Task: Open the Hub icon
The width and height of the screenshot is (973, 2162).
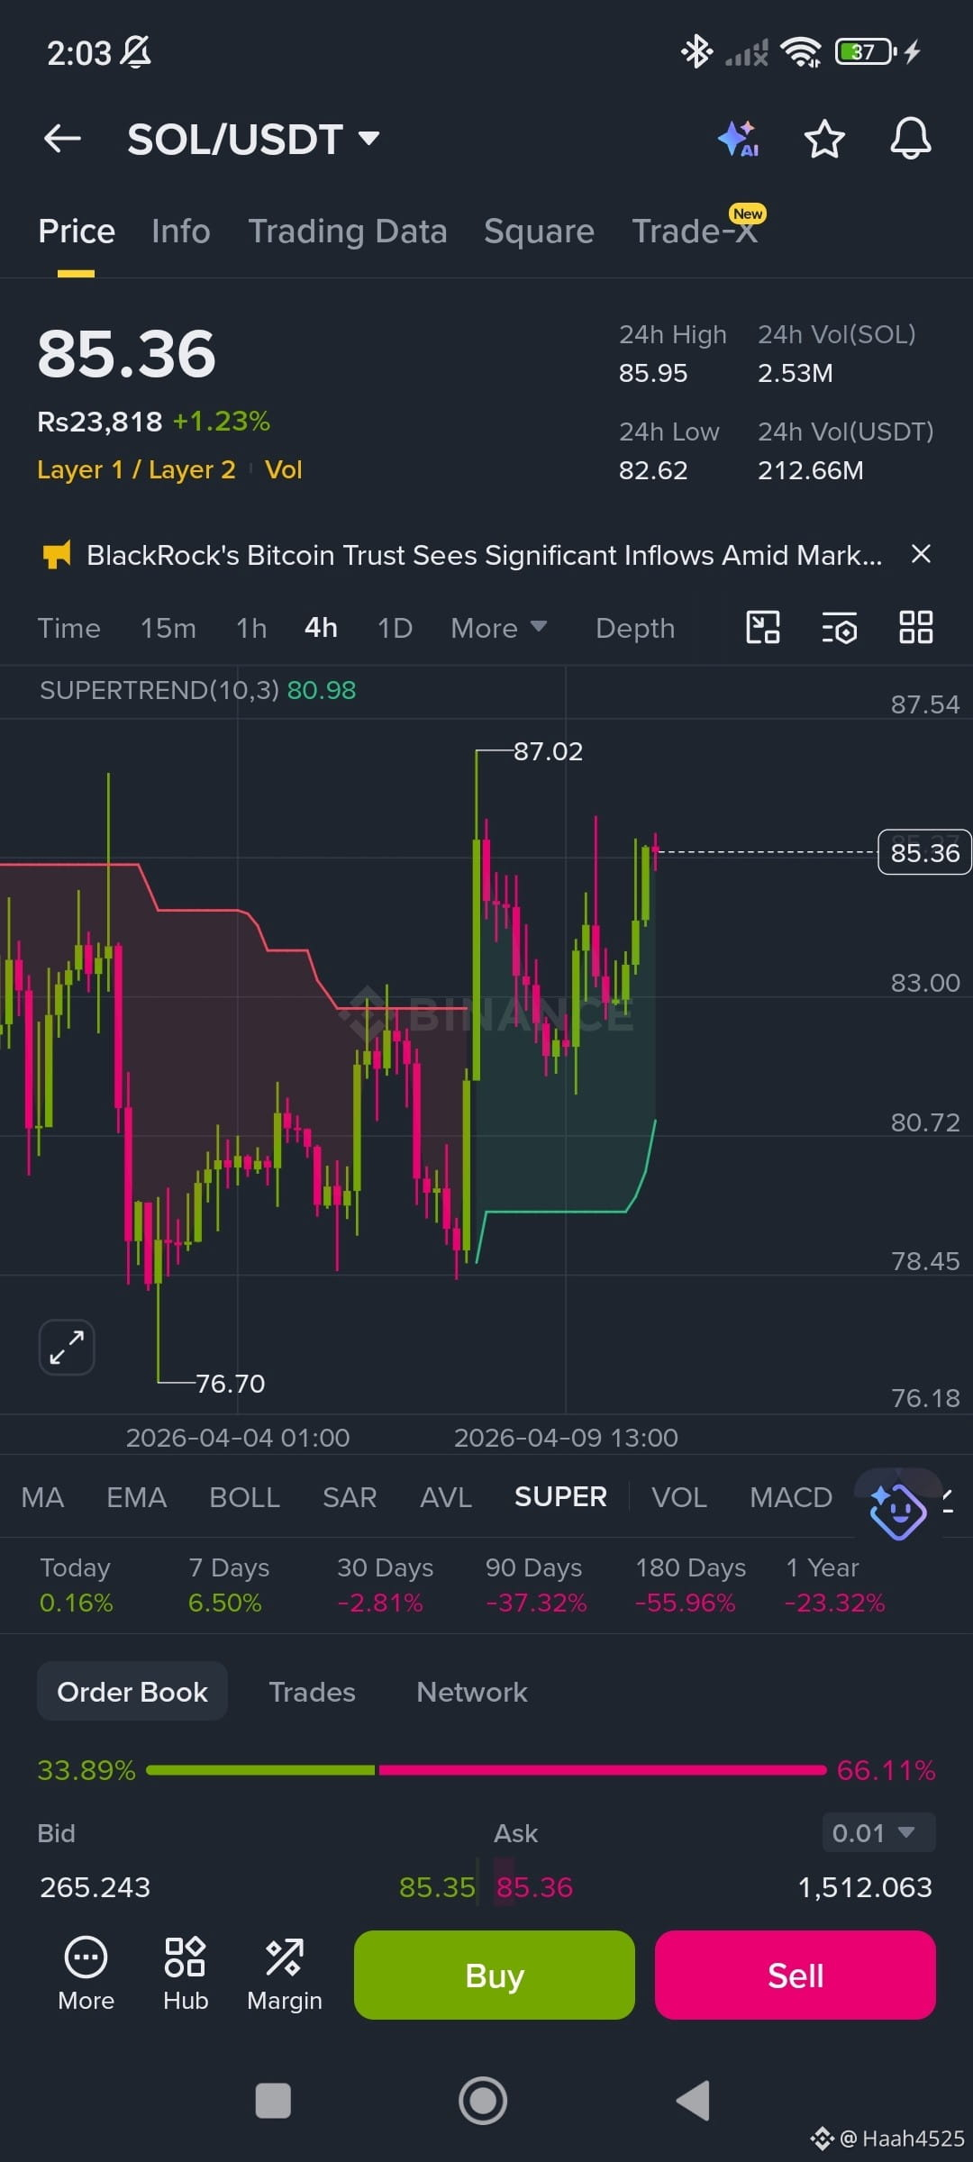Action: click(x=186, y=1975)
